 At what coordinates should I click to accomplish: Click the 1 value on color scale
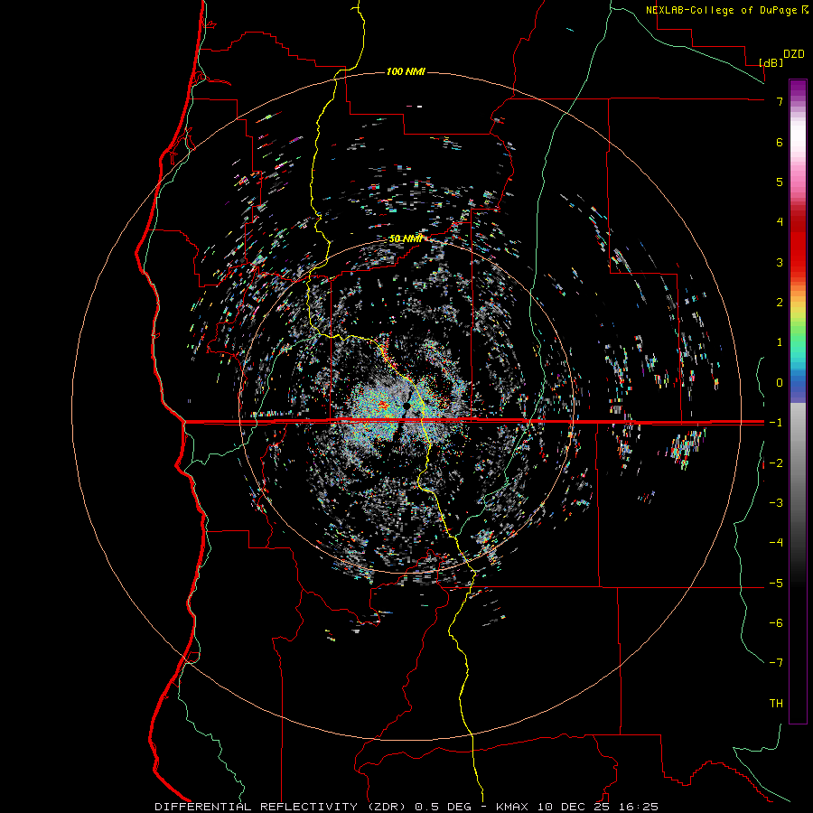pos(780,342)
